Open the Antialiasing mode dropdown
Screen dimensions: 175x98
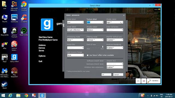click(x=75, y=40)
